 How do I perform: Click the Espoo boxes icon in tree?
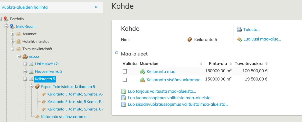point(25,56)
